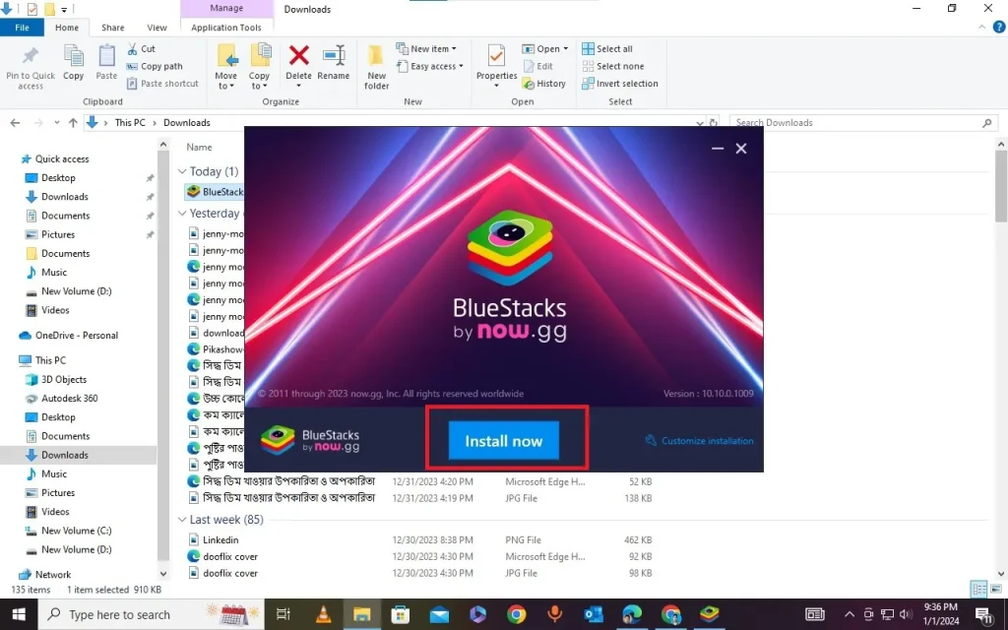Select Network in the navigation pane
Viewport: 1008px width, 630px height.
pos(53,575)
